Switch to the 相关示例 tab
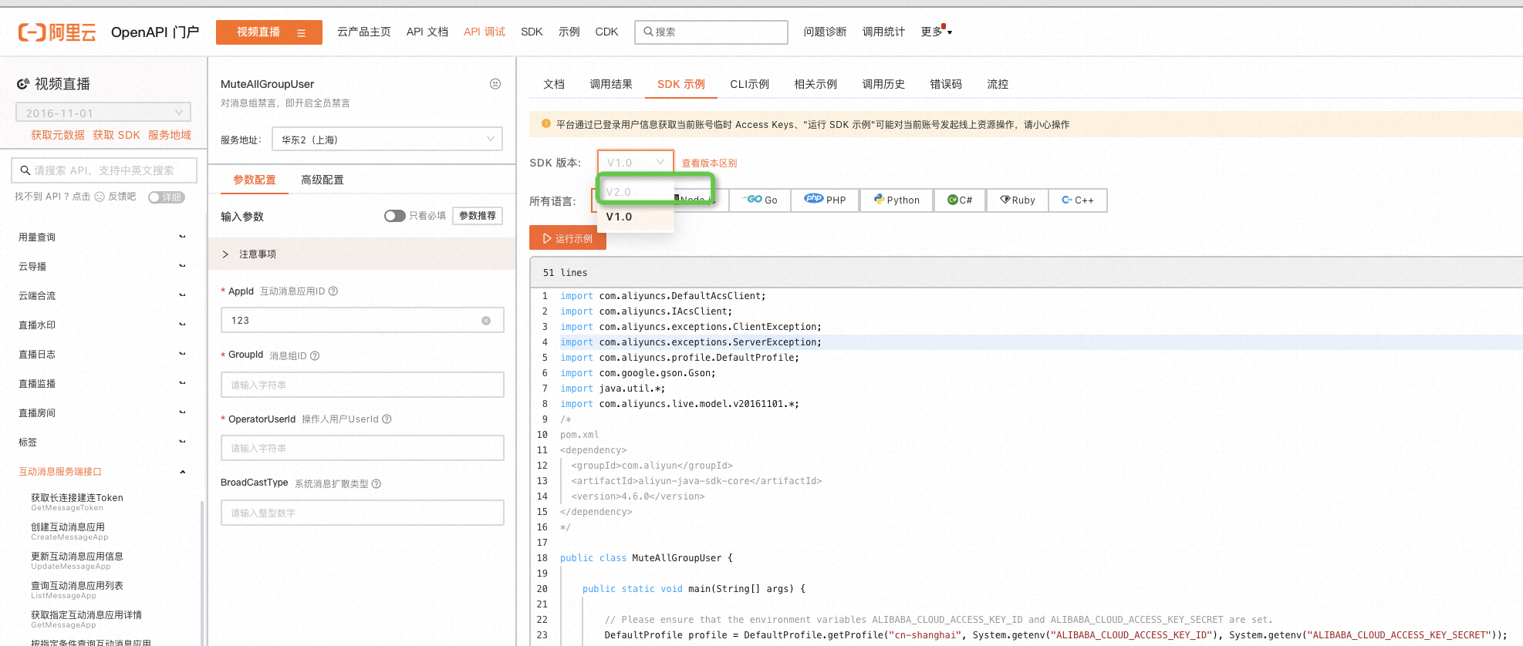 click(816, 84)
